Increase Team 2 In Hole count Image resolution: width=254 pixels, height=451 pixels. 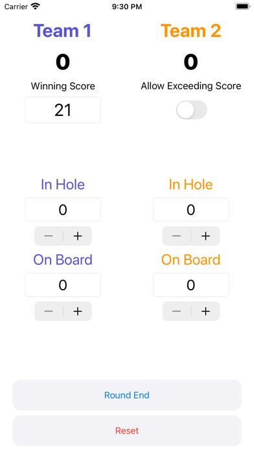[205, 236]
